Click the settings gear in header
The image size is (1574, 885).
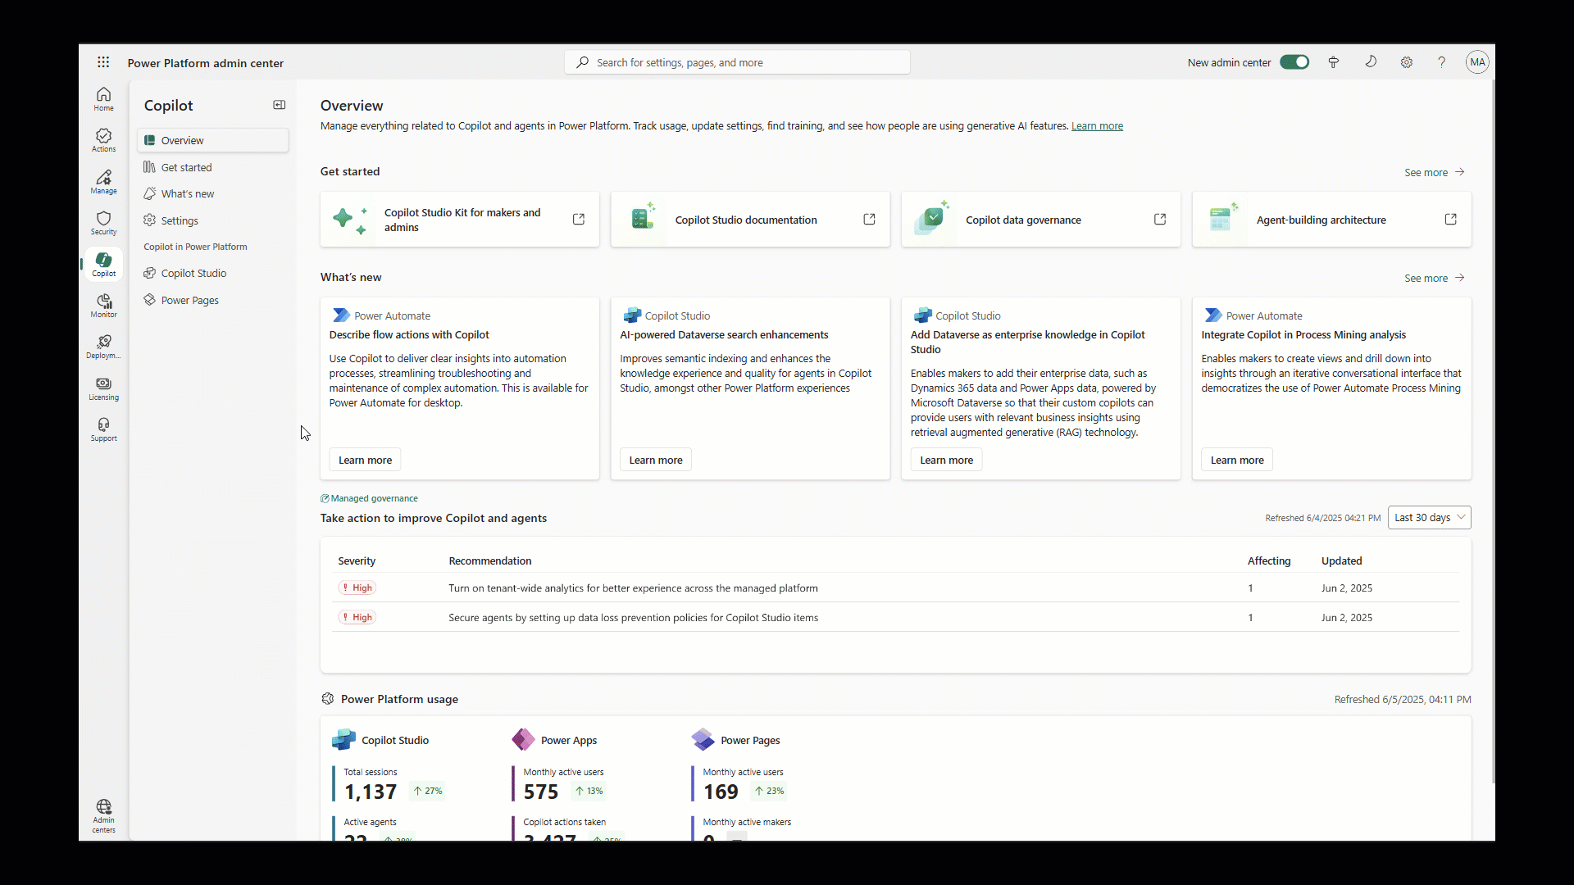click(x=1407, y=62)
